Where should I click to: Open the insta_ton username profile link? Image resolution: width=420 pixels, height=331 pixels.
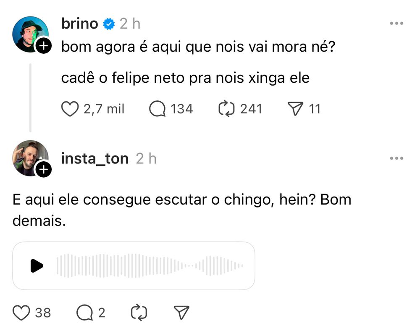coord(94,158)
